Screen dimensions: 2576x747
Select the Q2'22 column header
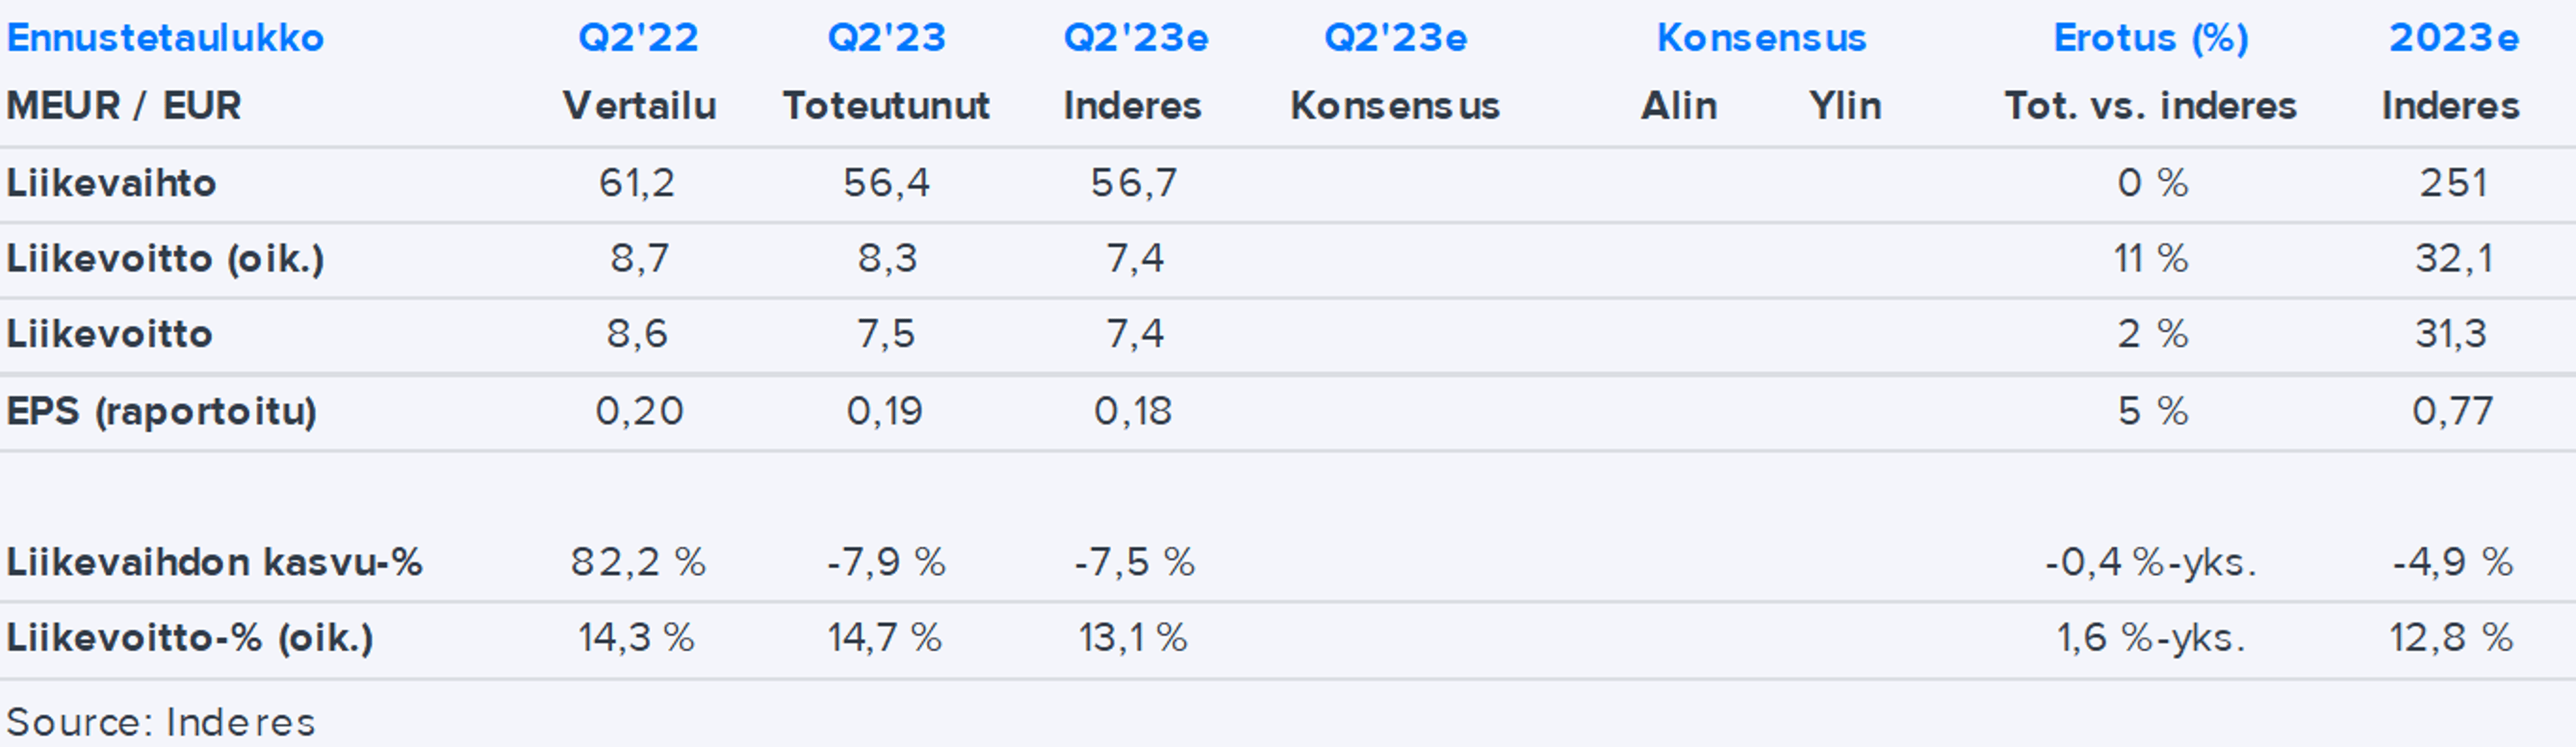638,38
